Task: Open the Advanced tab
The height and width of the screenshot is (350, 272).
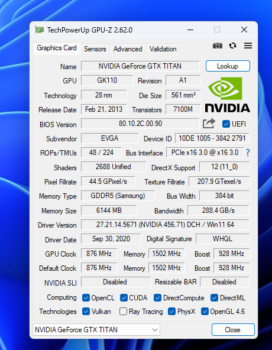Action: pyautogui.click(x=128, y=49)
